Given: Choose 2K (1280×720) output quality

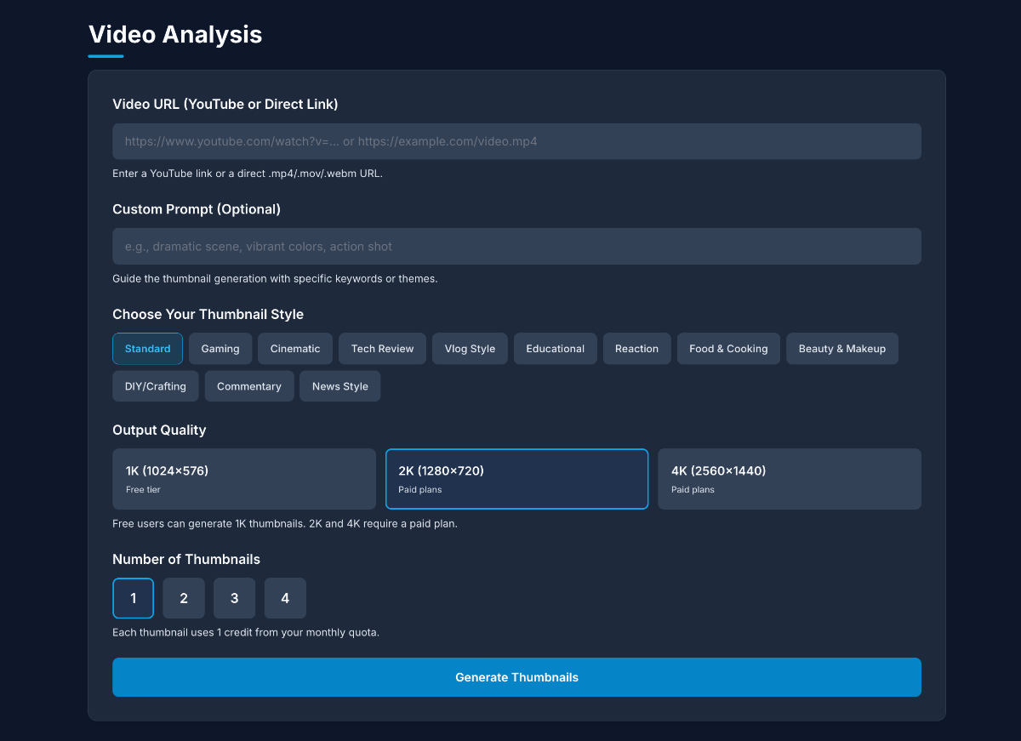Looking at the screenshot, I should click(x=516, y=479).
